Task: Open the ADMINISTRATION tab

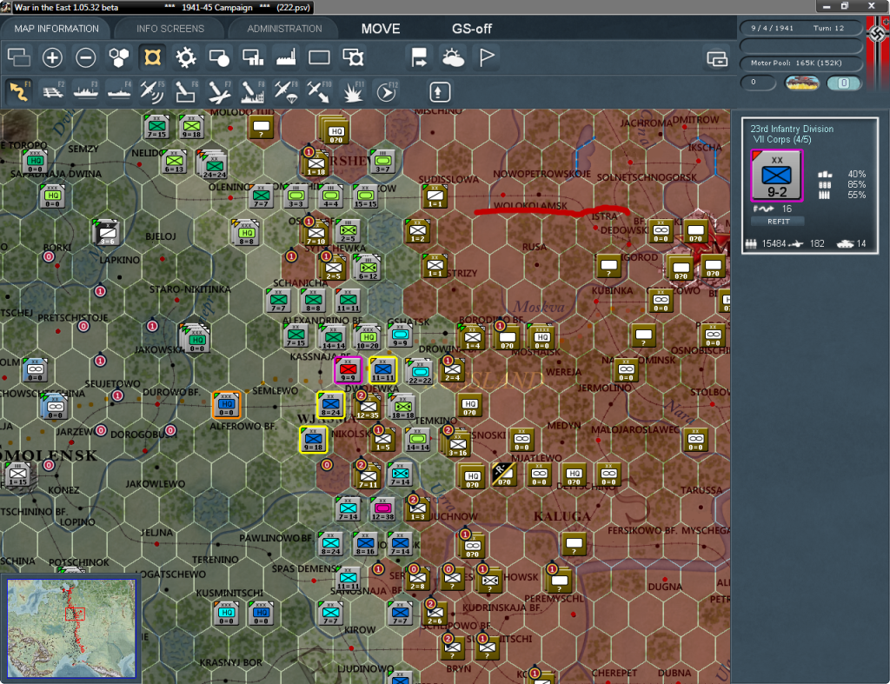Action: point(284,29)
